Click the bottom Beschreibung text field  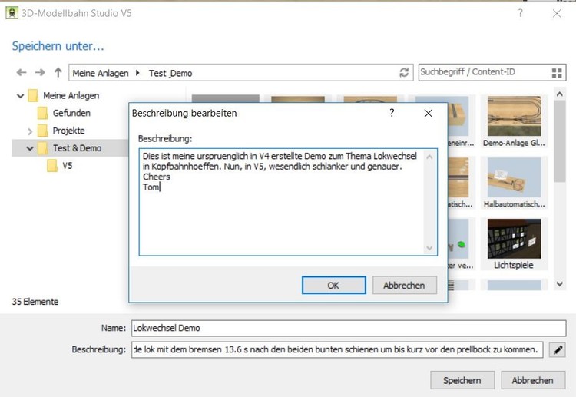337,349
